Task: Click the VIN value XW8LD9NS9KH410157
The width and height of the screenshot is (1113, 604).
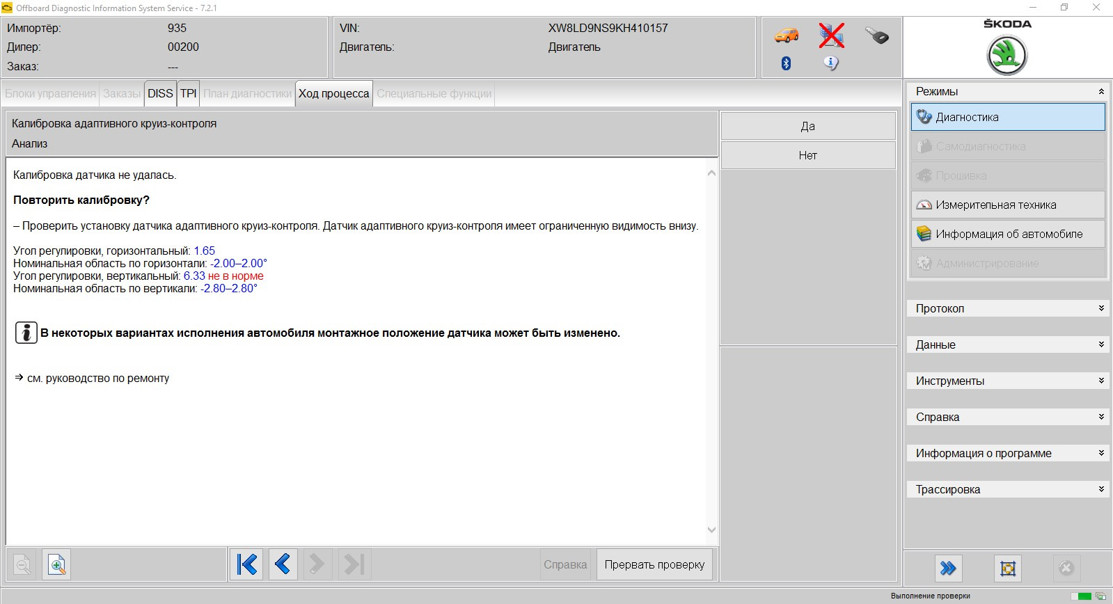Action: point(608,28)
